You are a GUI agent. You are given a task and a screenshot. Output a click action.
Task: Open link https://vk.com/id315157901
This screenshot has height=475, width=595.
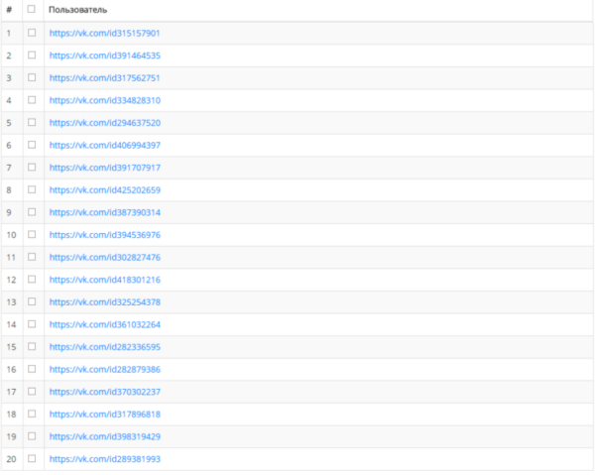tap(105, 34)
